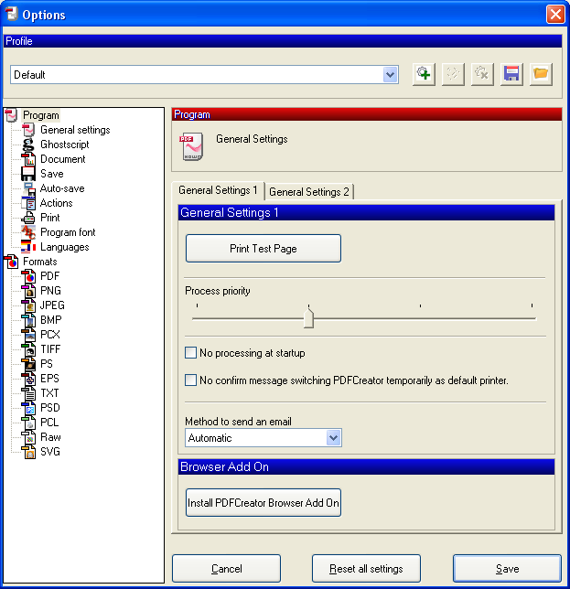This screenshot has width=570, height=589.
Task: Select Languages tree label
Action: (65, 247)
